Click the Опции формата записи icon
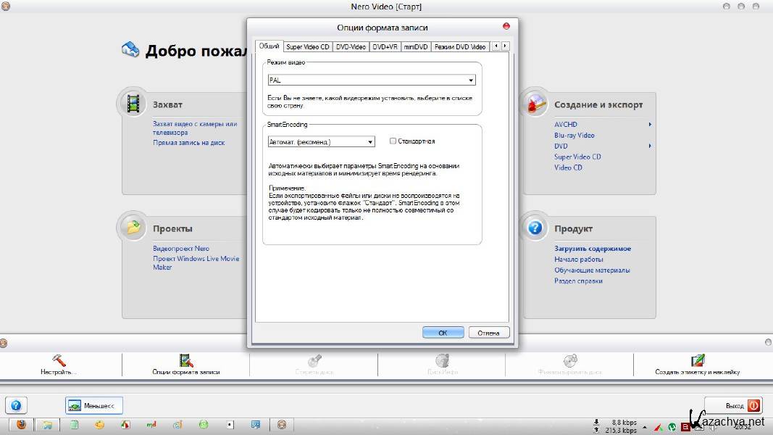773x435 pixels. point(186,360)
